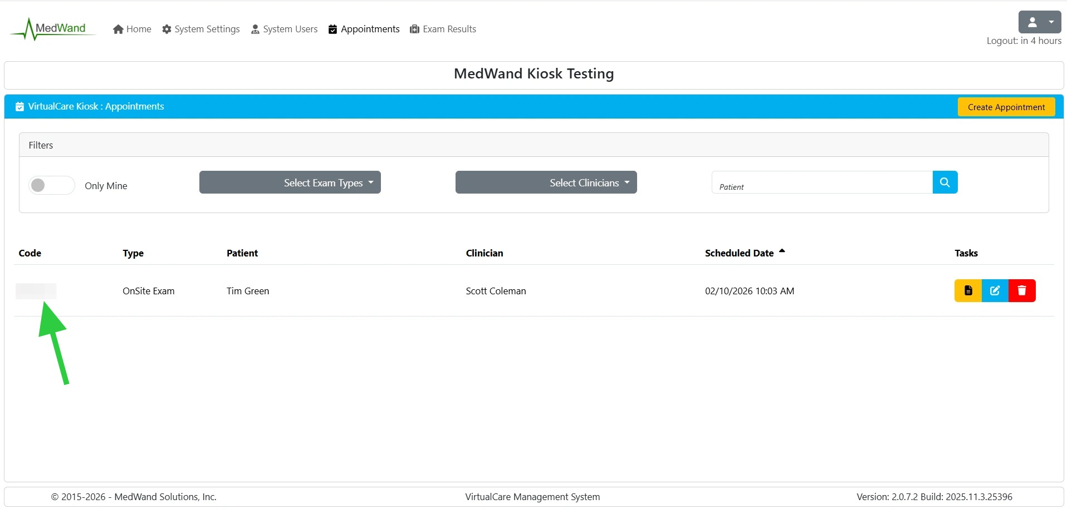Focus the Patient search input field
Image resolution: width=1067 pixels, height=509 pixels.
point(822,182)
